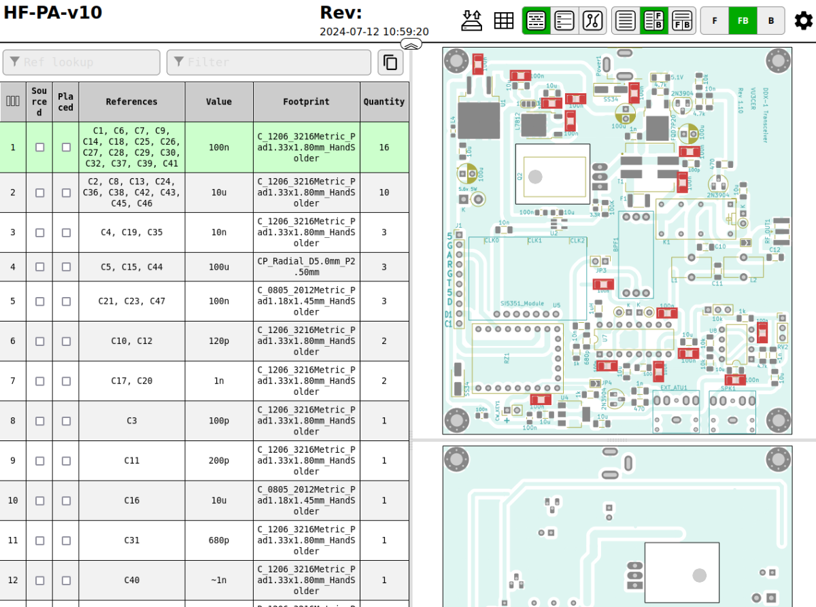Open the column visibility grid icon
Image resolution: width=816 pixels, height=607 pixels.
(504, 20)
